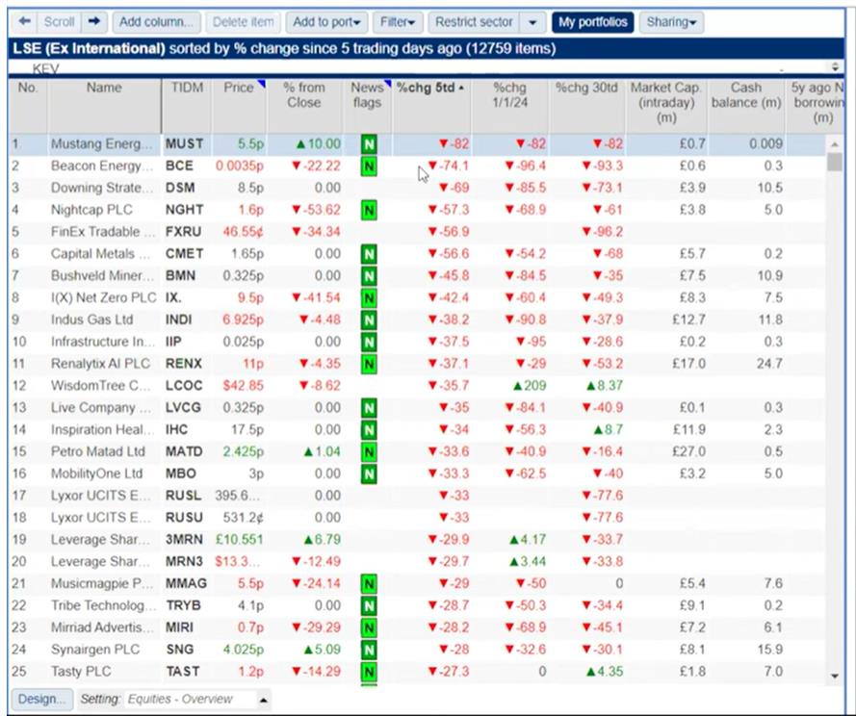This screenshot has width=856, height=716.
Task: Click the Add column button
Action: pos(156,22)
